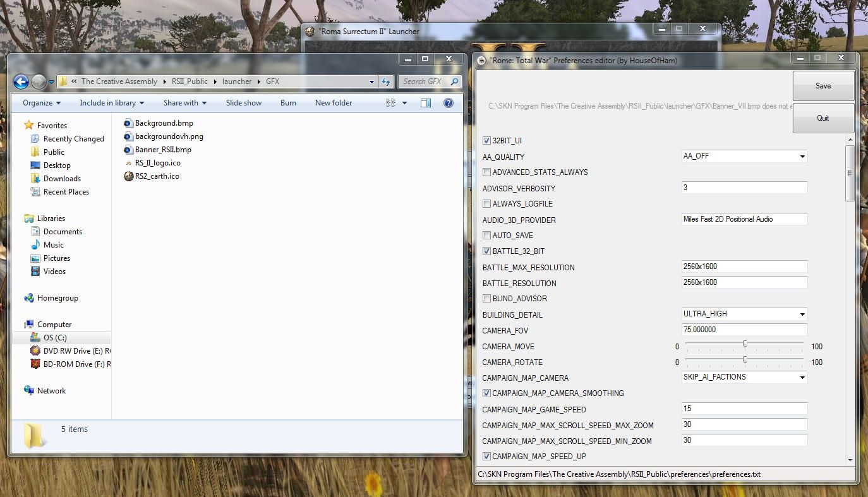
Task: Enable the AUTO_SAVE checkbox
Action: point(486,236)
